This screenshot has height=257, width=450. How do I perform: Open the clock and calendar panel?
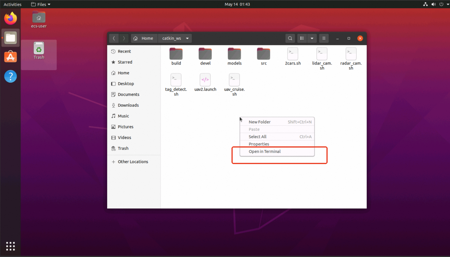(237, 4)
